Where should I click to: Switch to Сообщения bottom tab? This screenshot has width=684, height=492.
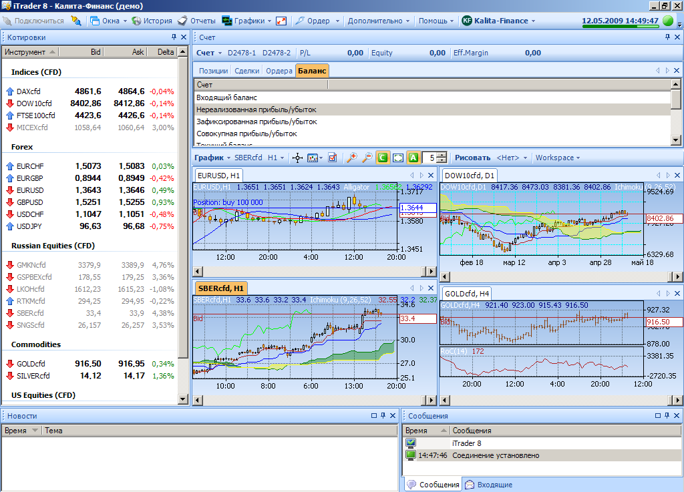coord(433,485)
